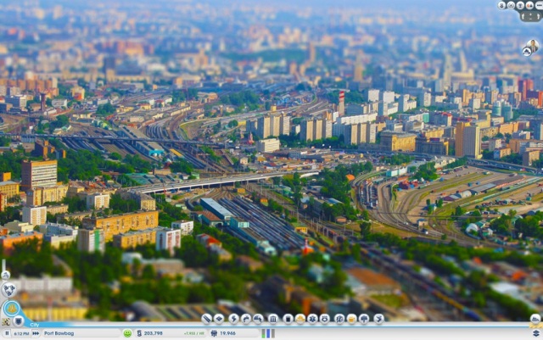Open the Power lightning-bolt menu
Image resolution: width=543 pixels, height=340 pixels.
point(233,319)
